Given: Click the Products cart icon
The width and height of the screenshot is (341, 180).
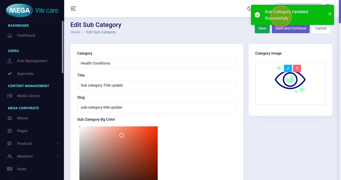Looking at the screenshot, I should [x=10, y=144].
